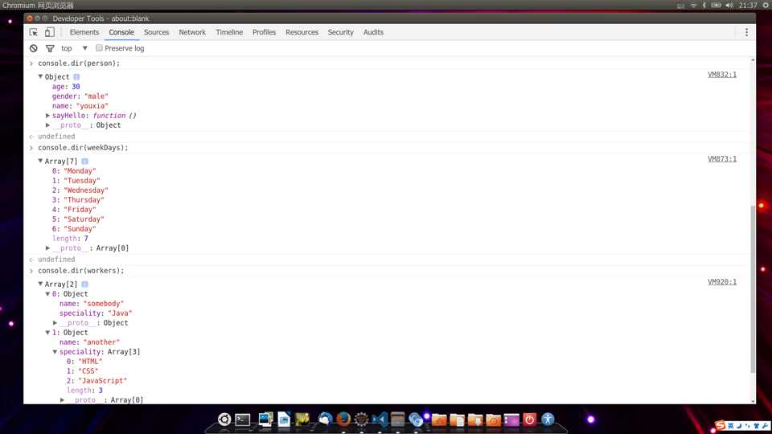The width and height of the screenshot is (772, 434).
Task: Collapse the 1: Object worker entry
Action: [x=47, y=333]
